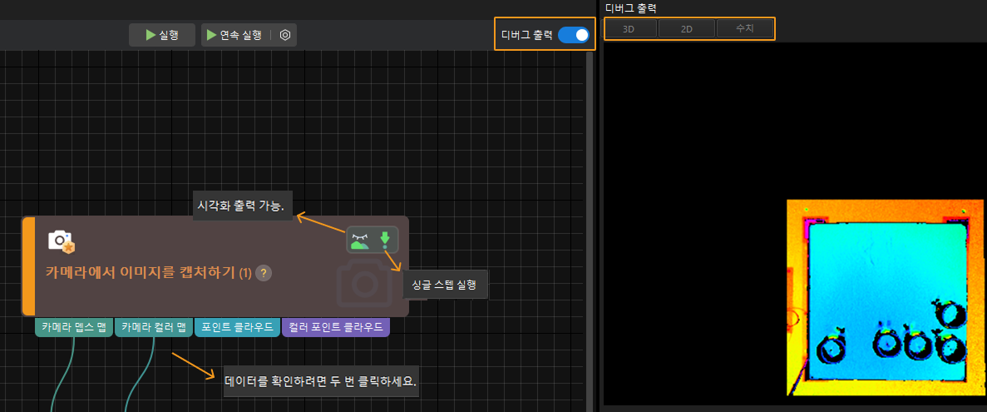Viewport: 987px width, 412px height.
Task: Open help question mark on the node
Action: tap(264, 273)
